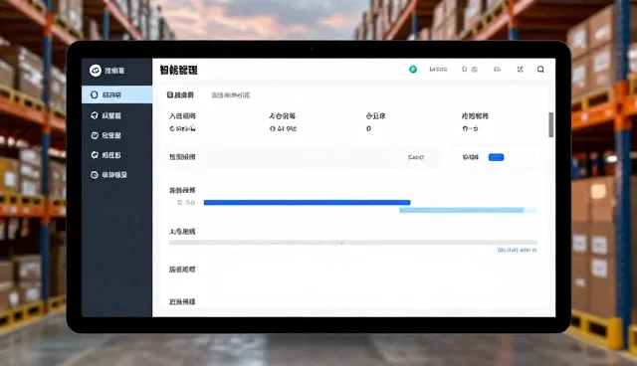Select the highlighted active sidebar menu item

117,94
